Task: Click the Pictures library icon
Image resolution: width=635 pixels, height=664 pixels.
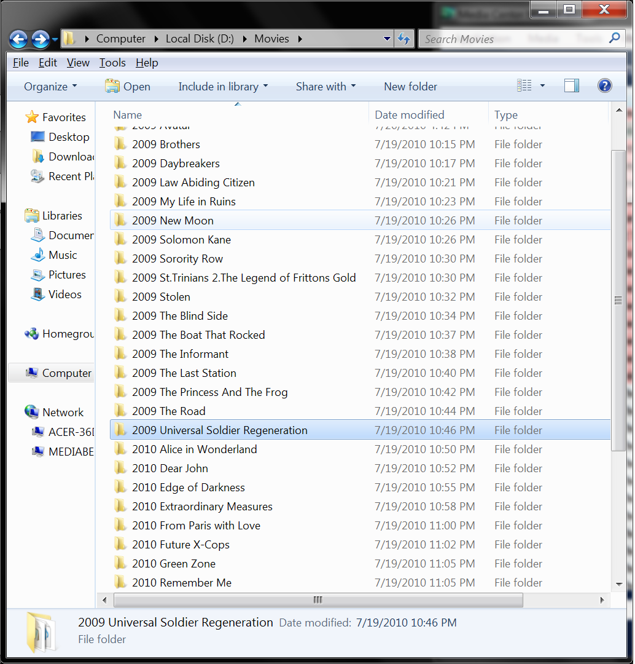Action: (37, 275)
